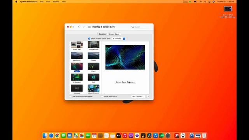
Task: Open the Wi-Fi status menu
Action: click(201, 2)
